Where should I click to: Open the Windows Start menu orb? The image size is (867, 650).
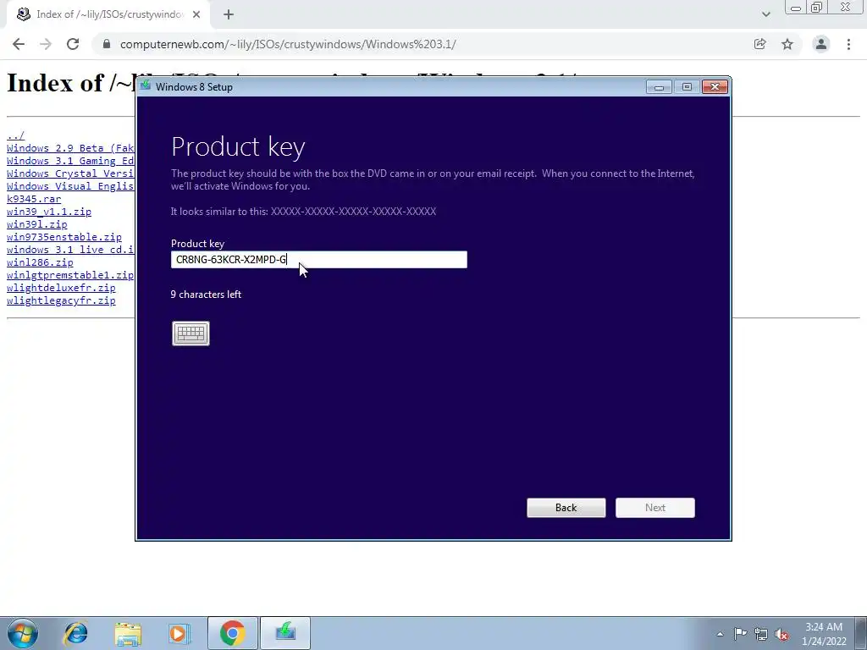click(x=22, y=633)
